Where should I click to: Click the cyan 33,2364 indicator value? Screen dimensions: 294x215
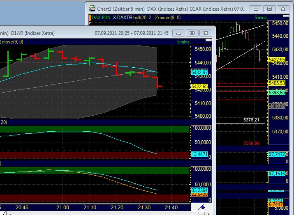(x=199, y=190)
